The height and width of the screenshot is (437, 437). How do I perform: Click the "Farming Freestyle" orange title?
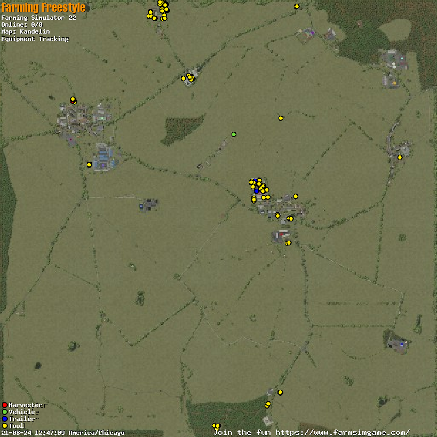click(43, 7)
